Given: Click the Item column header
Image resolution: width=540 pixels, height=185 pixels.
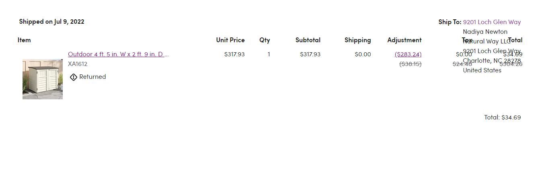Looking at the screenshot, I should tap(24, 40).
